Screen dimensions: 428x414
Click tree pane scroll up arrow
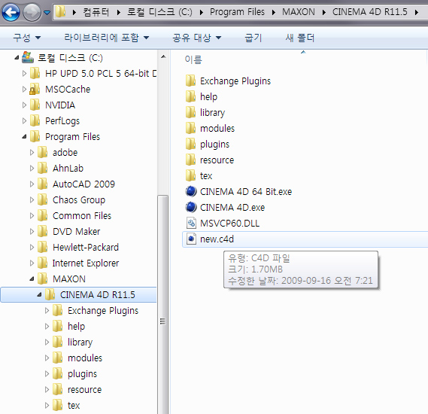tap(163, 56)
